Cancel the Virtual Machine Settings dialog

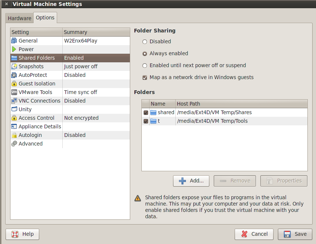pos(254,234)
